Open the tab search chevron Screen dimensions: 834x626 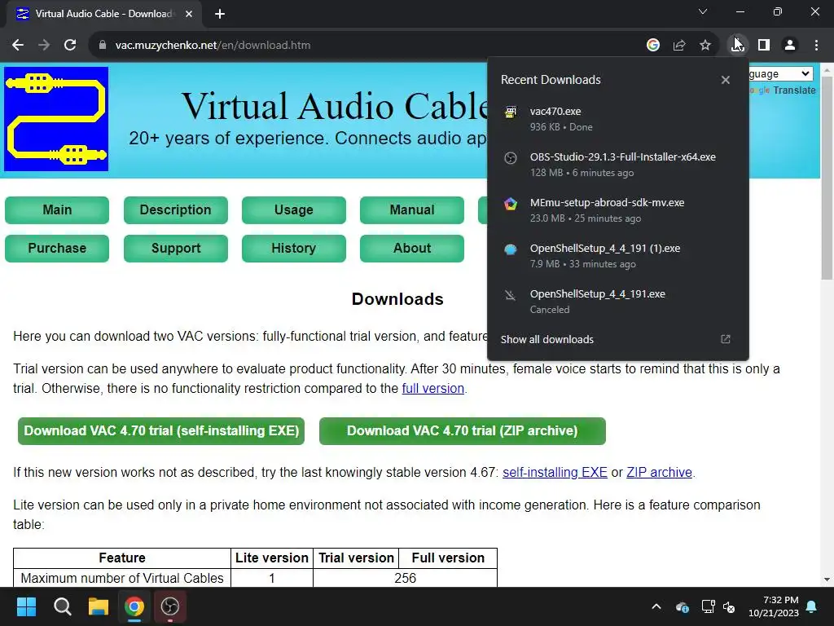pyautogui.click(x=703, y=11)
